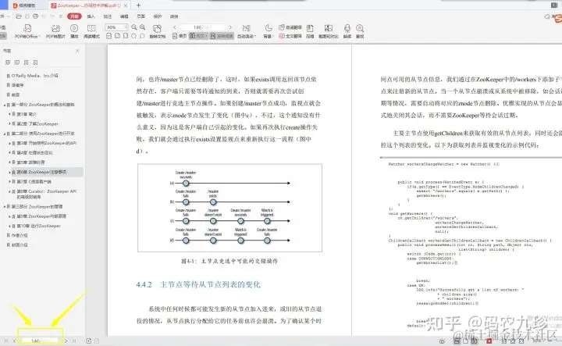Switch to the 页面 ribbon tab
The image size is (562, 346).
tap(140, 16)
